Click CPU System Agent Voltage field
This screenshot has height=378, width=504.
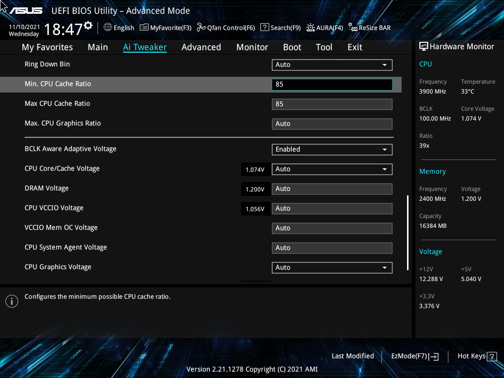tap(332, 248)
